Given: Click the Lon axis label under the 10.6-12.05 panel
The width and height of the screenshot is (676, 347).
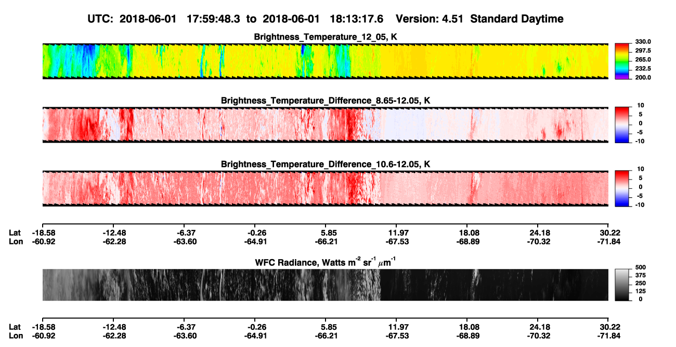Looking at the screenshot, I should click(x=15, y=241).
